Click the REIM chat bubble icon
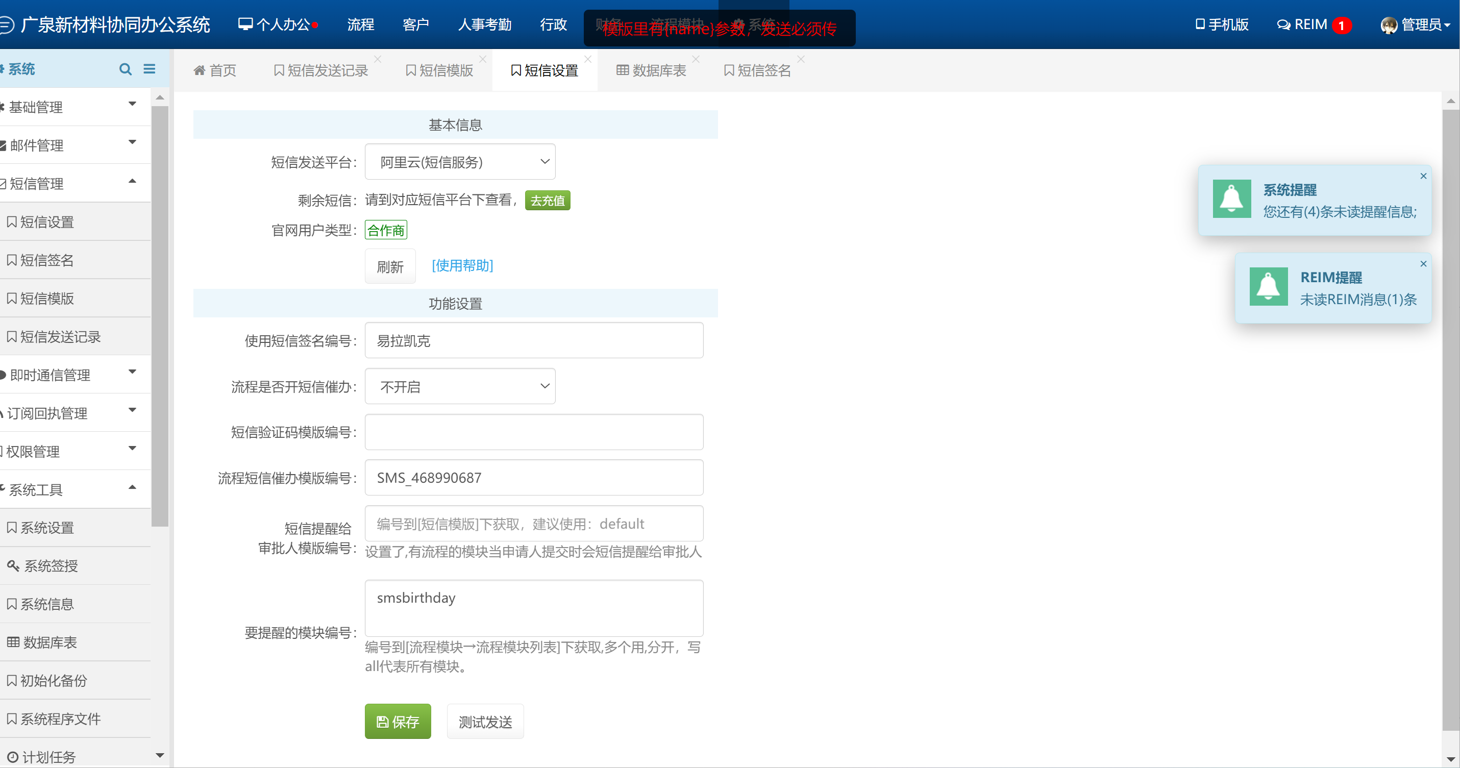The image size is (1460, 768). 1283,25
